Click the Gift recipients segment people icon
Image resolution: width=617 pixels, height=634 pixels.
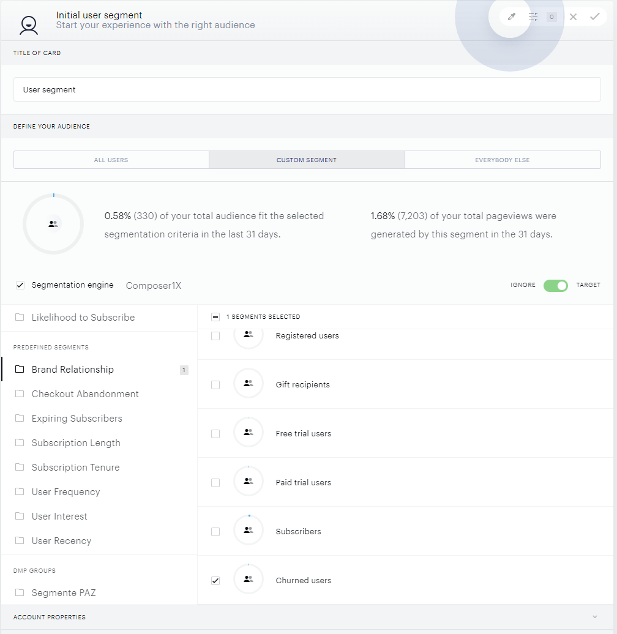click(x=249, y=383)
